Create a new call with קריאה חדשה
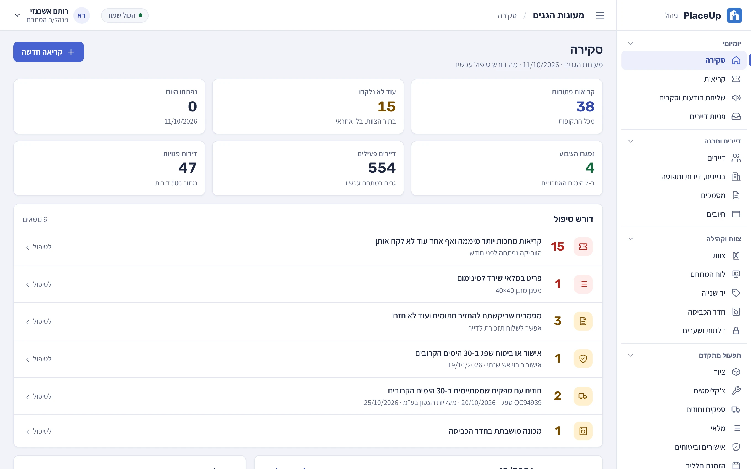Image resolution: width=751 pixels, height=469 pixels. [x=48, y=52]
